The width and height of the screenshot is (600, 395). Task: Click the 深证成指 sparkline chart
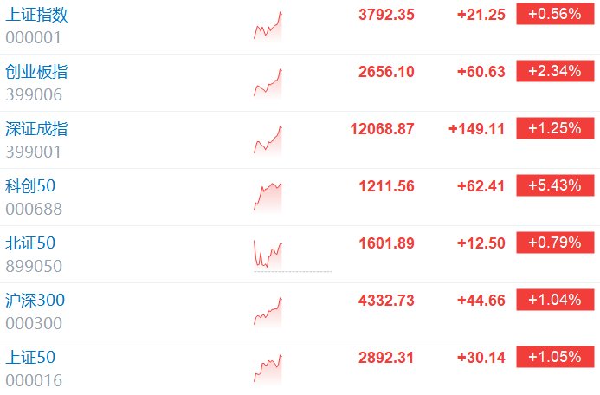click(268, 140)
